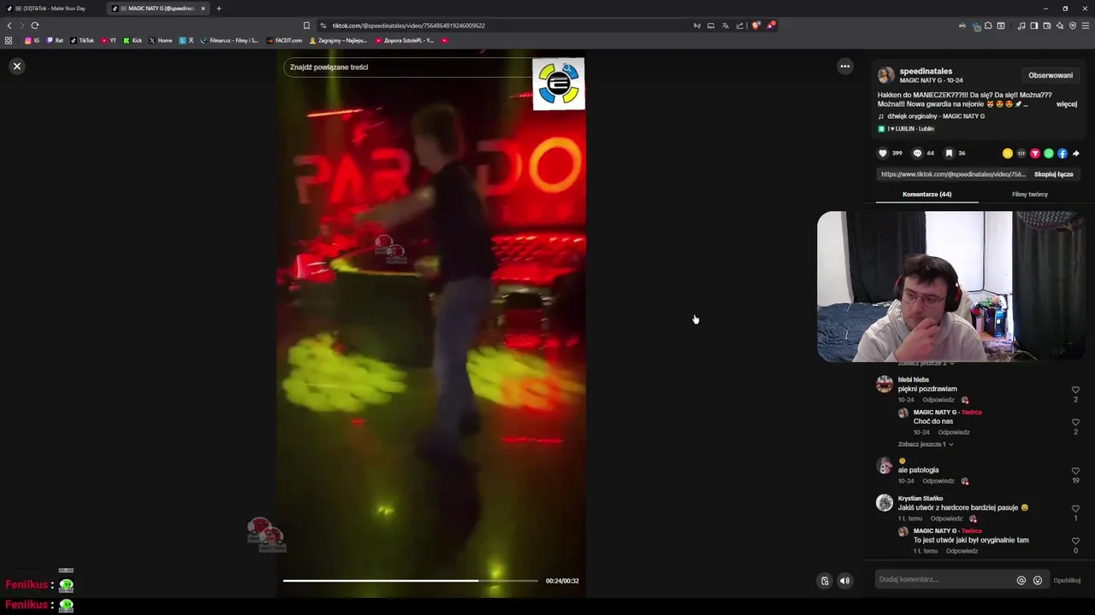Like hlebi hlebs' comment
This screenshot has width=1095, height=615.
(x=1075, y=390)
